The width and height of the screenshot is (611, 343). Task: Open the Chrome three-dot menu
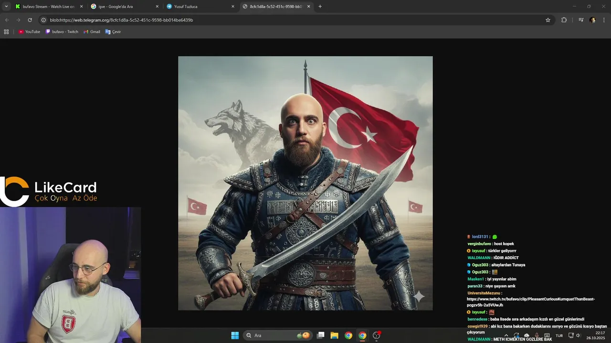coord(604,20)
